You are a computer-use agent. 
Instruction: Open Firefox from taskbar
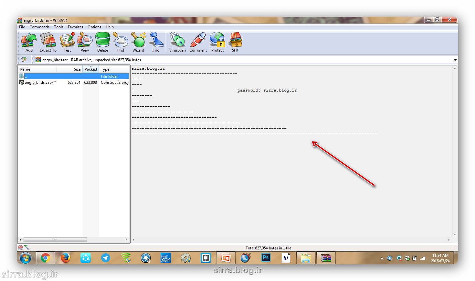point(66,258)
